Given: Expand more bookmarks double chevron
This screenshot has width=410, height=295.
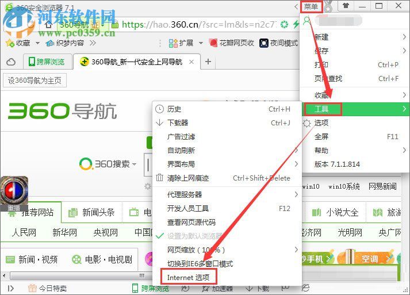Looking at the screenshot, I should pyautogui.click(x=93, y=43).
